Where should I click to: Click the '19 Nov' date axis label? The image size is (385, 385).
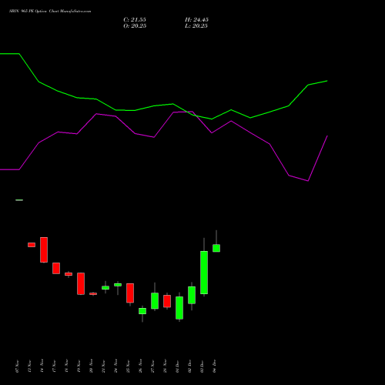click(x=79, y=367)
